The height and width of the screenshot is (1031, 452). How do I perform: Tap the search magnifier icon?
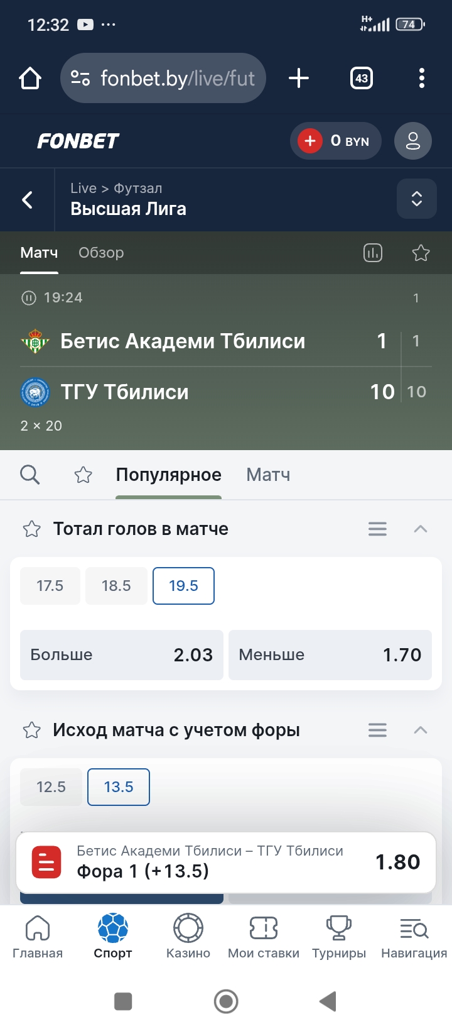(30, 475)
